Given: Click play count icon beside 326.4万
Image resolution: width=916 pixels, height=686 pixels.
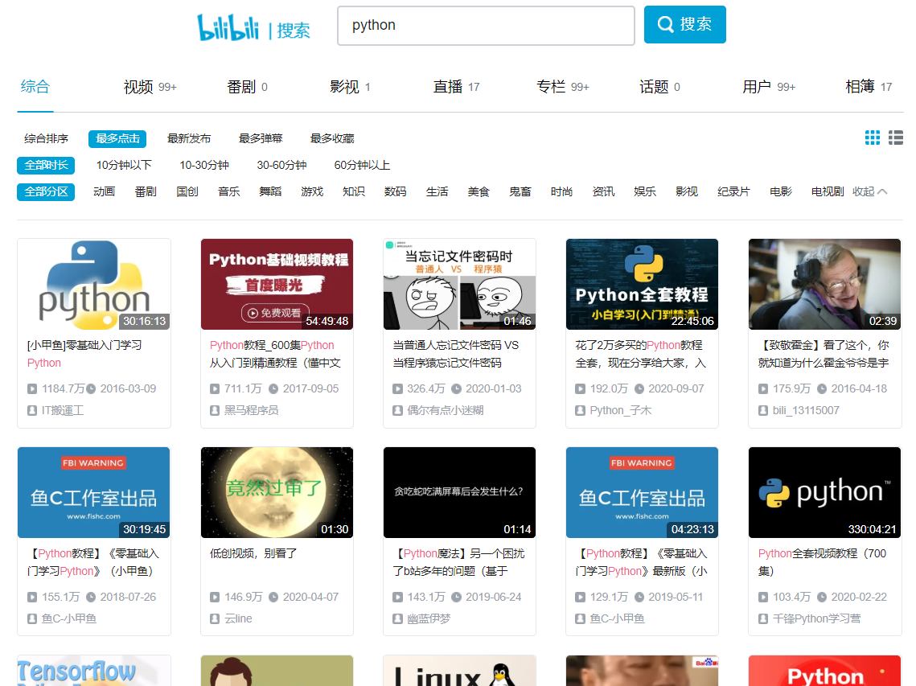Looking at the screenshot, I should click(x=398, y=388).
